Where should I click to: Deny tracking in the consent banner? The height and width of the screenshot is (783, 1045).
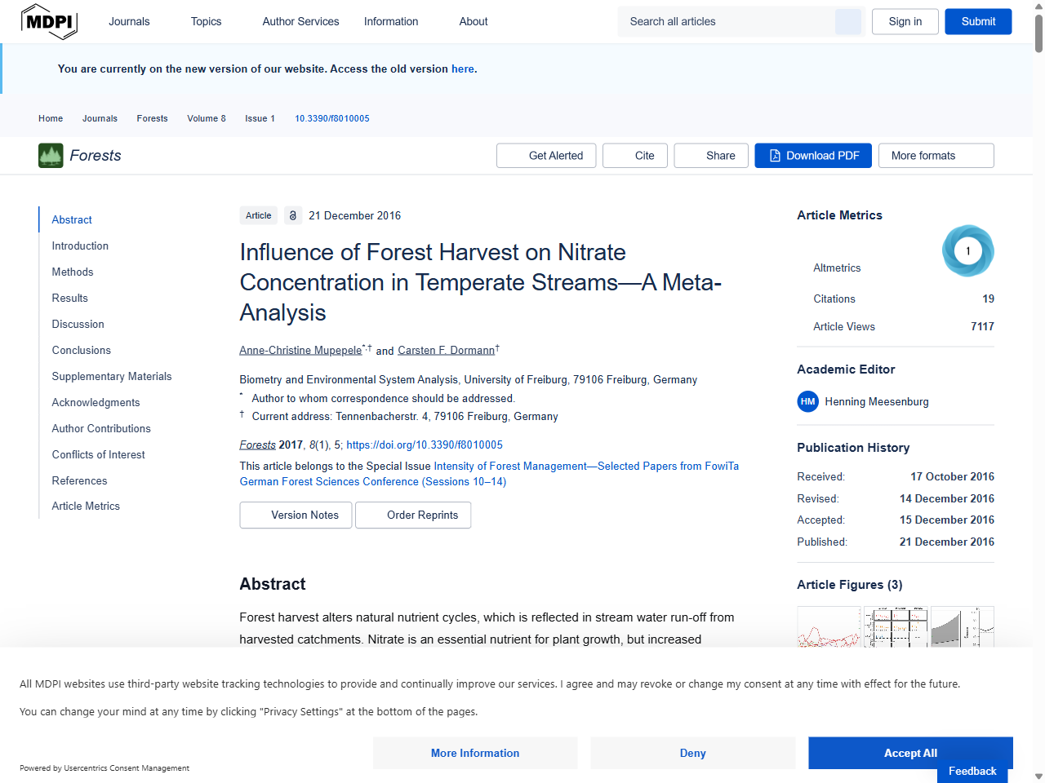pyautogui.click(x=692, y=753)
